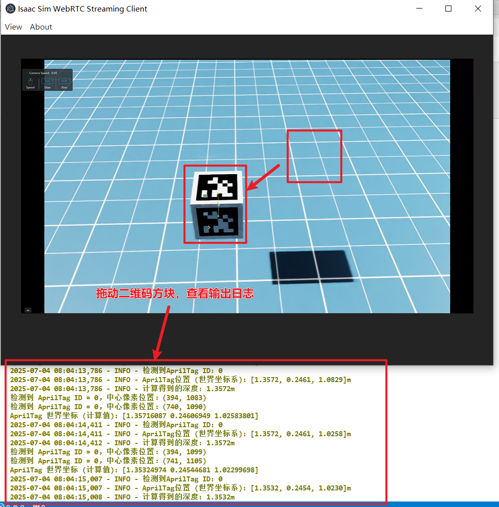The image size is (499, 507).
Task: Click log line 08:04:14,411 检测到AprilTag ID: 0
Action: click(x=116, y=425)
